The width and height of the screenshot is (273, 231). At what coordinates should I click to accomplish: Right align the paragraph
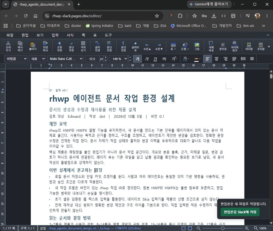(x=225, y=59)
